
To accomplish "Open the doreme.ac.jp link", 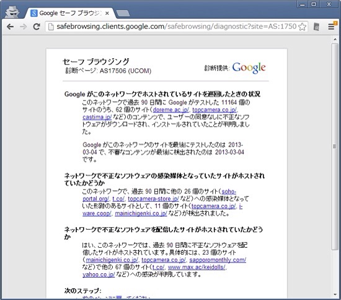I will point(171,109).
